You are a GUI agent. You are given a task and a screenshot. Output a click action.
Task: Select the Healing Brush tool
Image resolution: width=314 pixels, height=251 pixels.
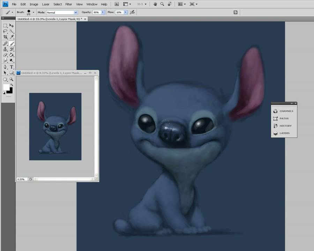pyautogui.click(x=5, y=44)
